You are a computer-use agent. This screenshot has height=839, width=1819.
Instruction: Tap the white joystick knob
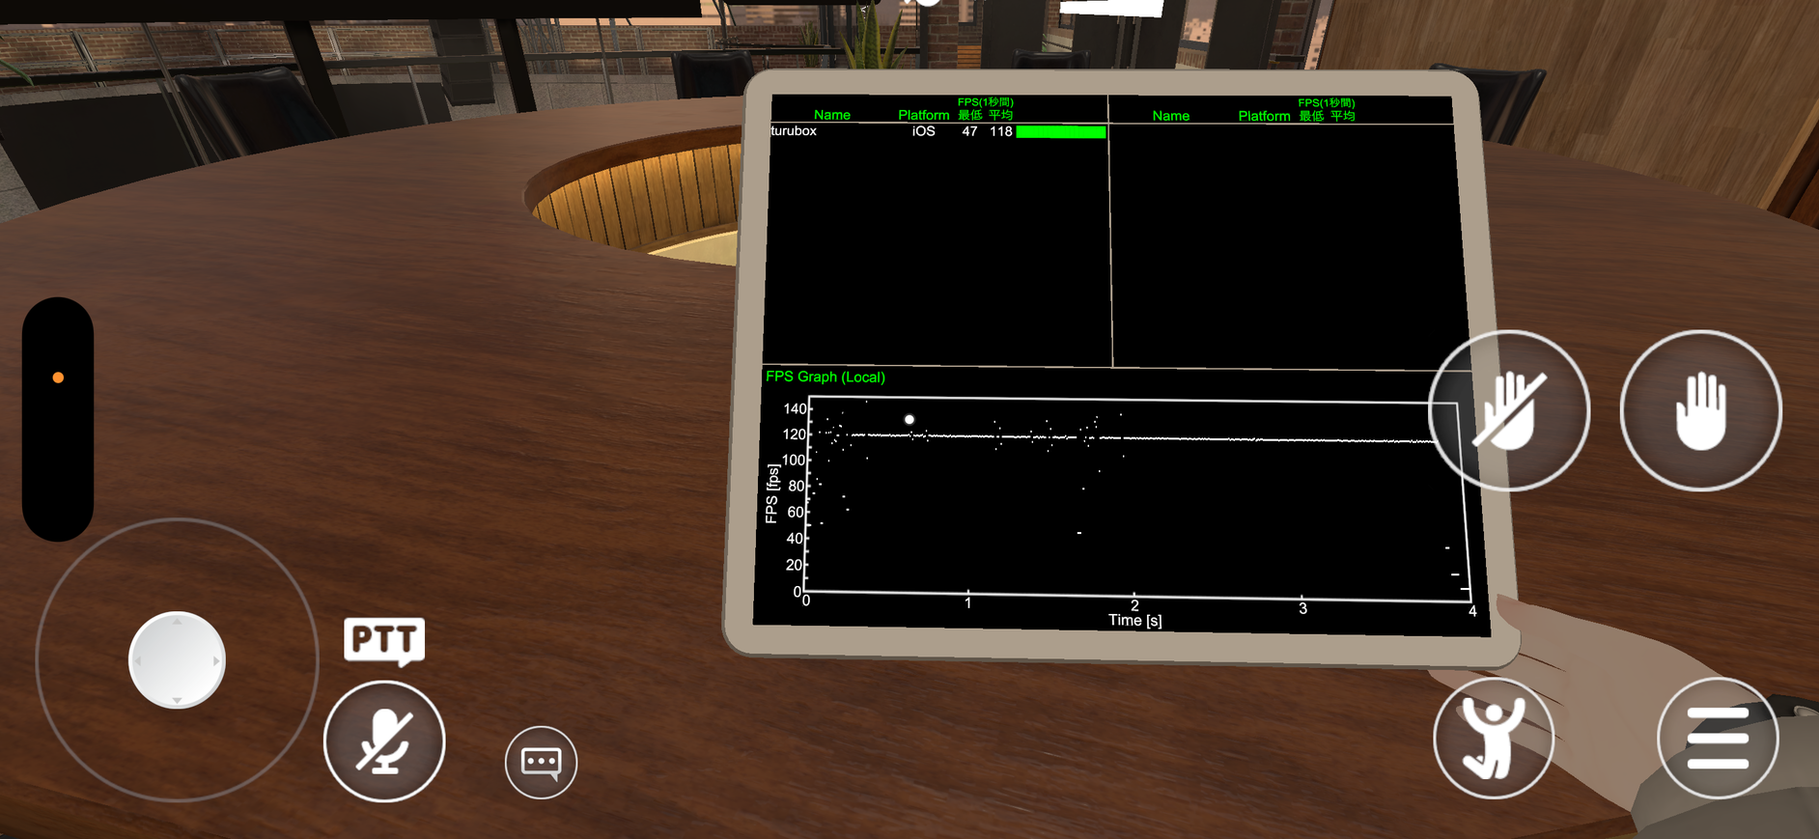(x=177, y=660)
